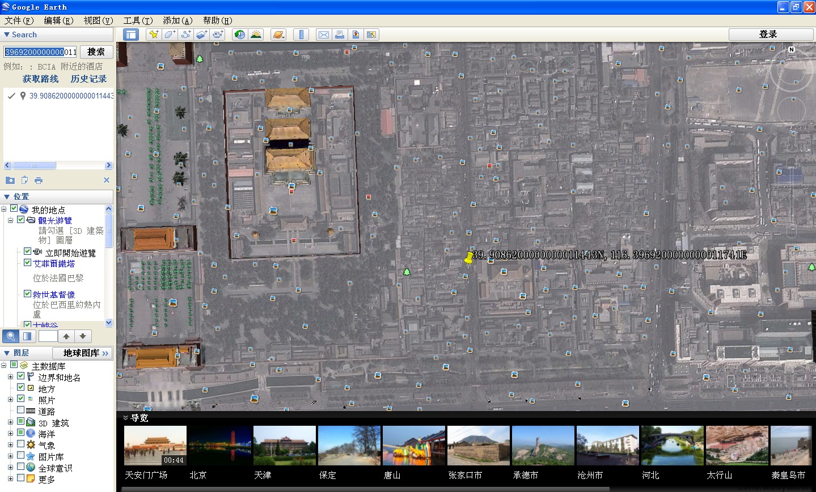The width and height of the screenshot is (816, 492).
Task: Open the 天安门广场 tour thumbnail
Action: click(155, 446)
